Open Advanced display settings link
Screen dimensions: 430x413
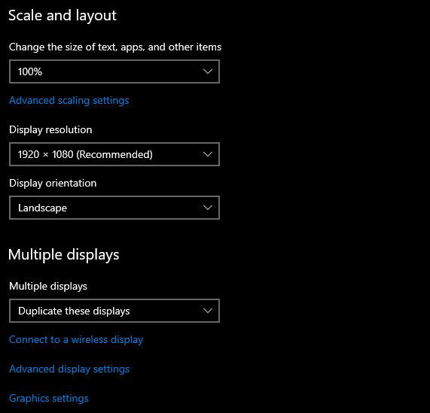tap(69, 369)
